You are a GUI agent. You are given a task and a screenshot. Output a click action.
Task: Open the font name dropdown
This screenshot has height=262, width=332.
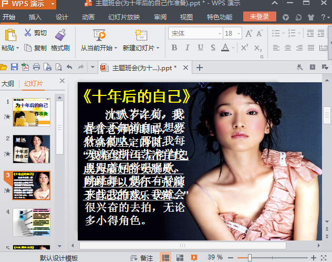(x=220, y=34)
